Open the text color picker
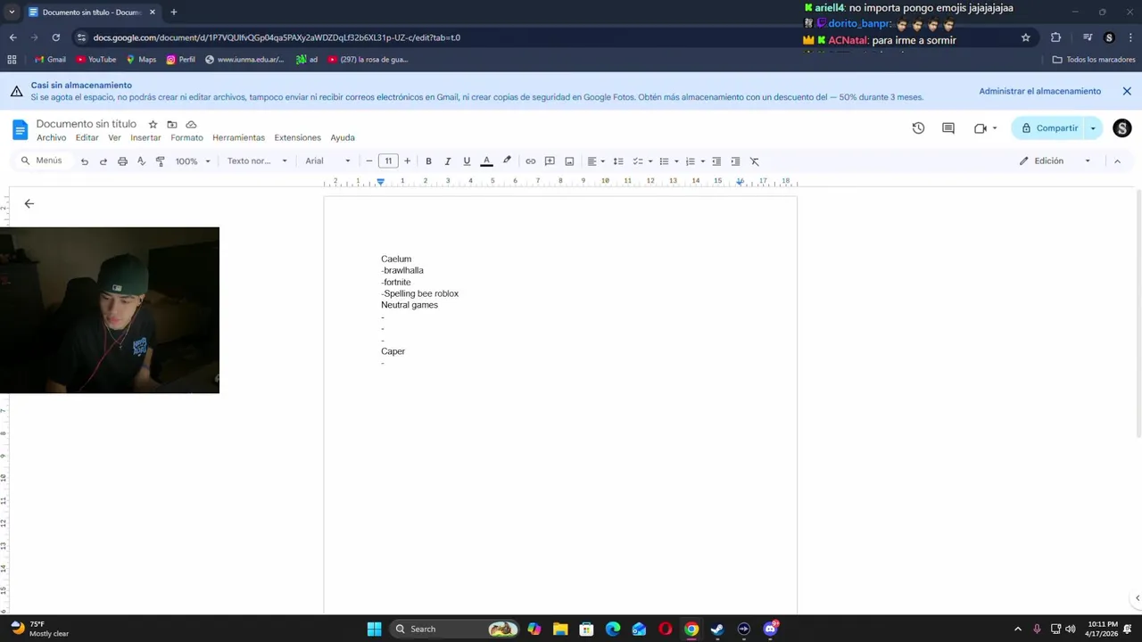The width and height of the screenshot is (1142, 642). click(486, 161)
